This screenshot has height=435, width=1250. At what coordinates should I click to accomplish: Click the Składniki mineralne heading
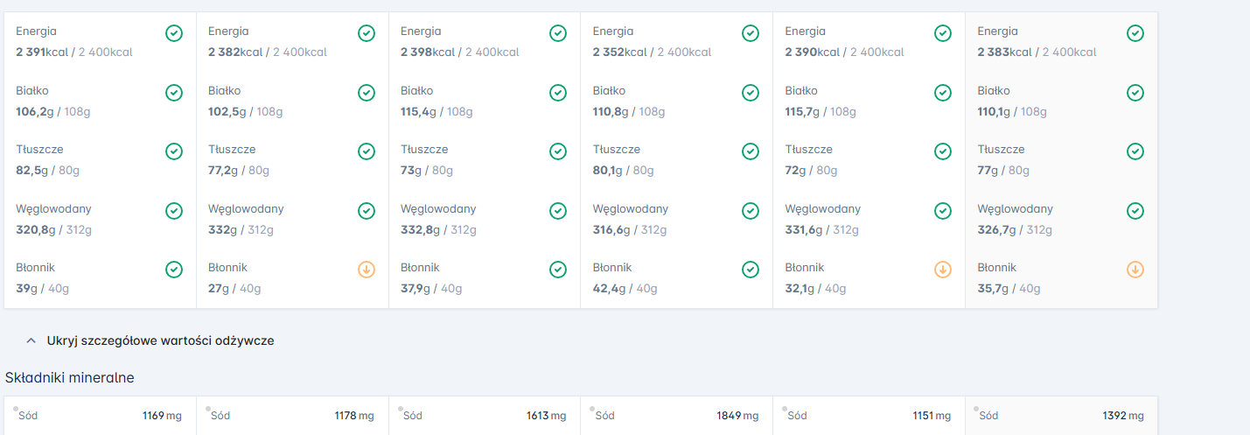click(70, 377)
